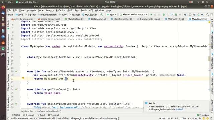
Task: Open the Help icon in the dock
Action: 3,37
